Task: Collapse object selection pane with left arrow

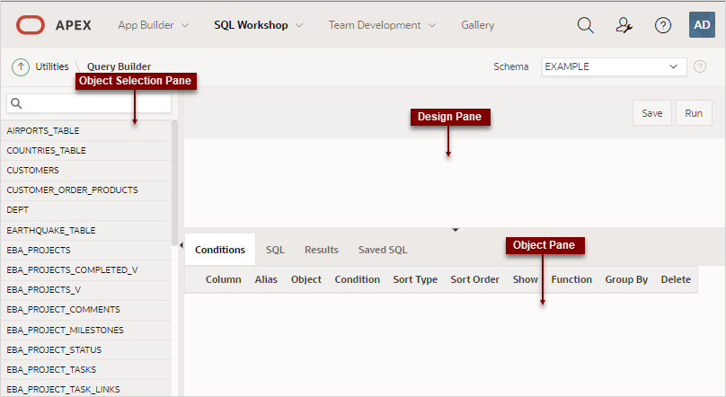Action: click(x=181, y=245)
